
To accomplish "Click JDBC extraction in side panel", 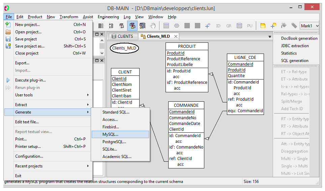I will coord(295,46).
